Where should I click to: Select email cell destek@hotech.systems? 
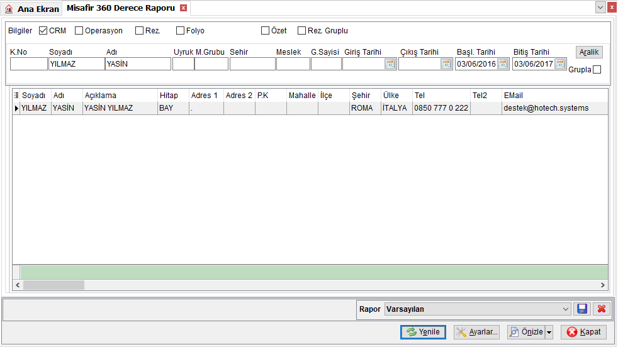[x=555, y=108]
